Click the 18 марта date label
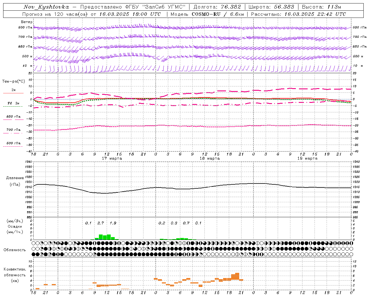 [210, 158]
